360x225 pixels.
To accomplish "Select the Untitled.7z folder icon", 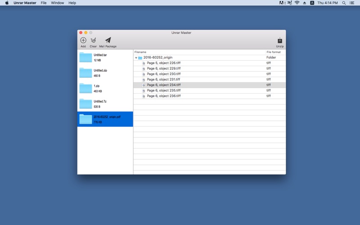I will pos(85,104).
